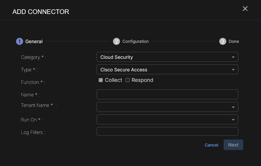Click the Cancel link

[211, 145]
